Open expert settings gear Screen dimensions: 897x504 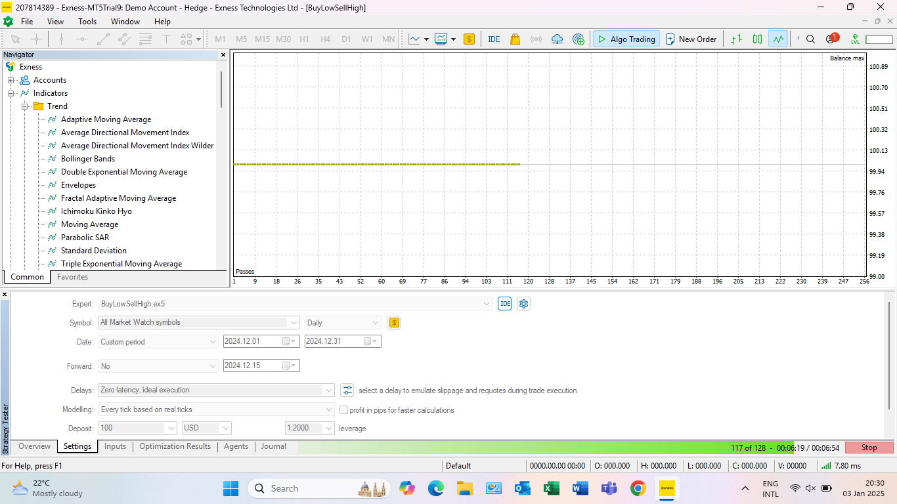(x=523, y=304)
